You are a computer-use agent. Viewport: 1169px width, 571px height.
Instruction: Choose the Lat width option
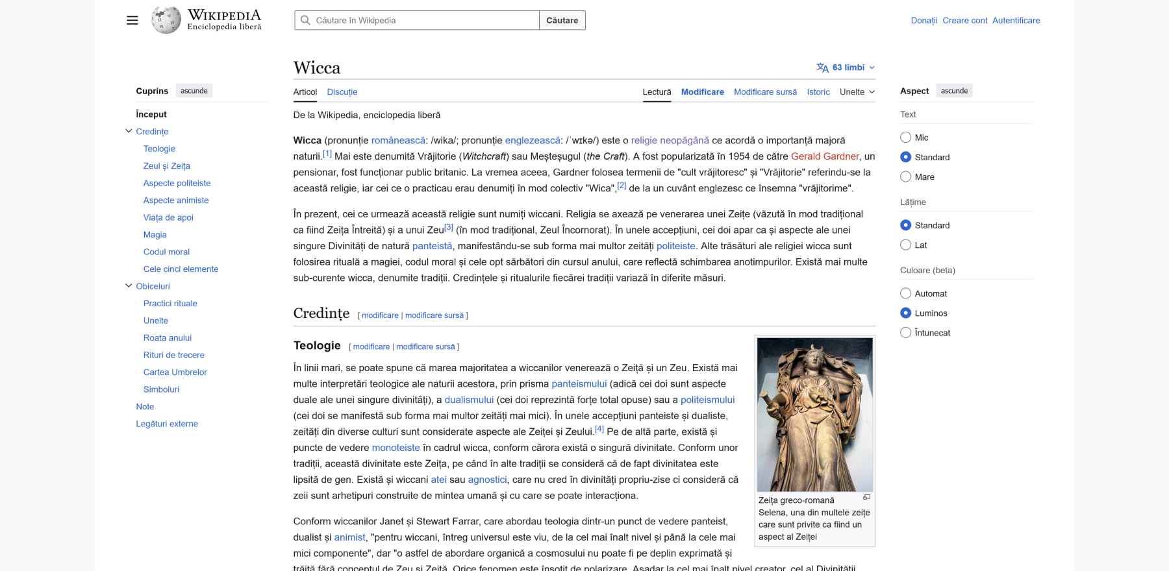click(x=905, y=245)
